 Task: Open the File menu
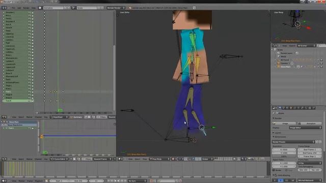point(14,8)
